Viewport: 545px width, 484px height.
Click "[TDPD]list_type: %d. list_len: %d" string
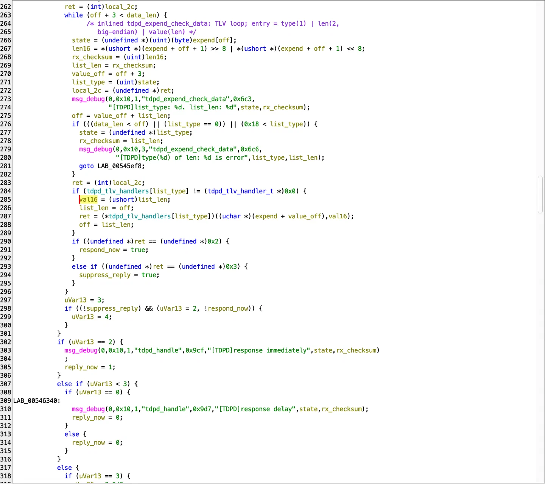click(173, 107)
